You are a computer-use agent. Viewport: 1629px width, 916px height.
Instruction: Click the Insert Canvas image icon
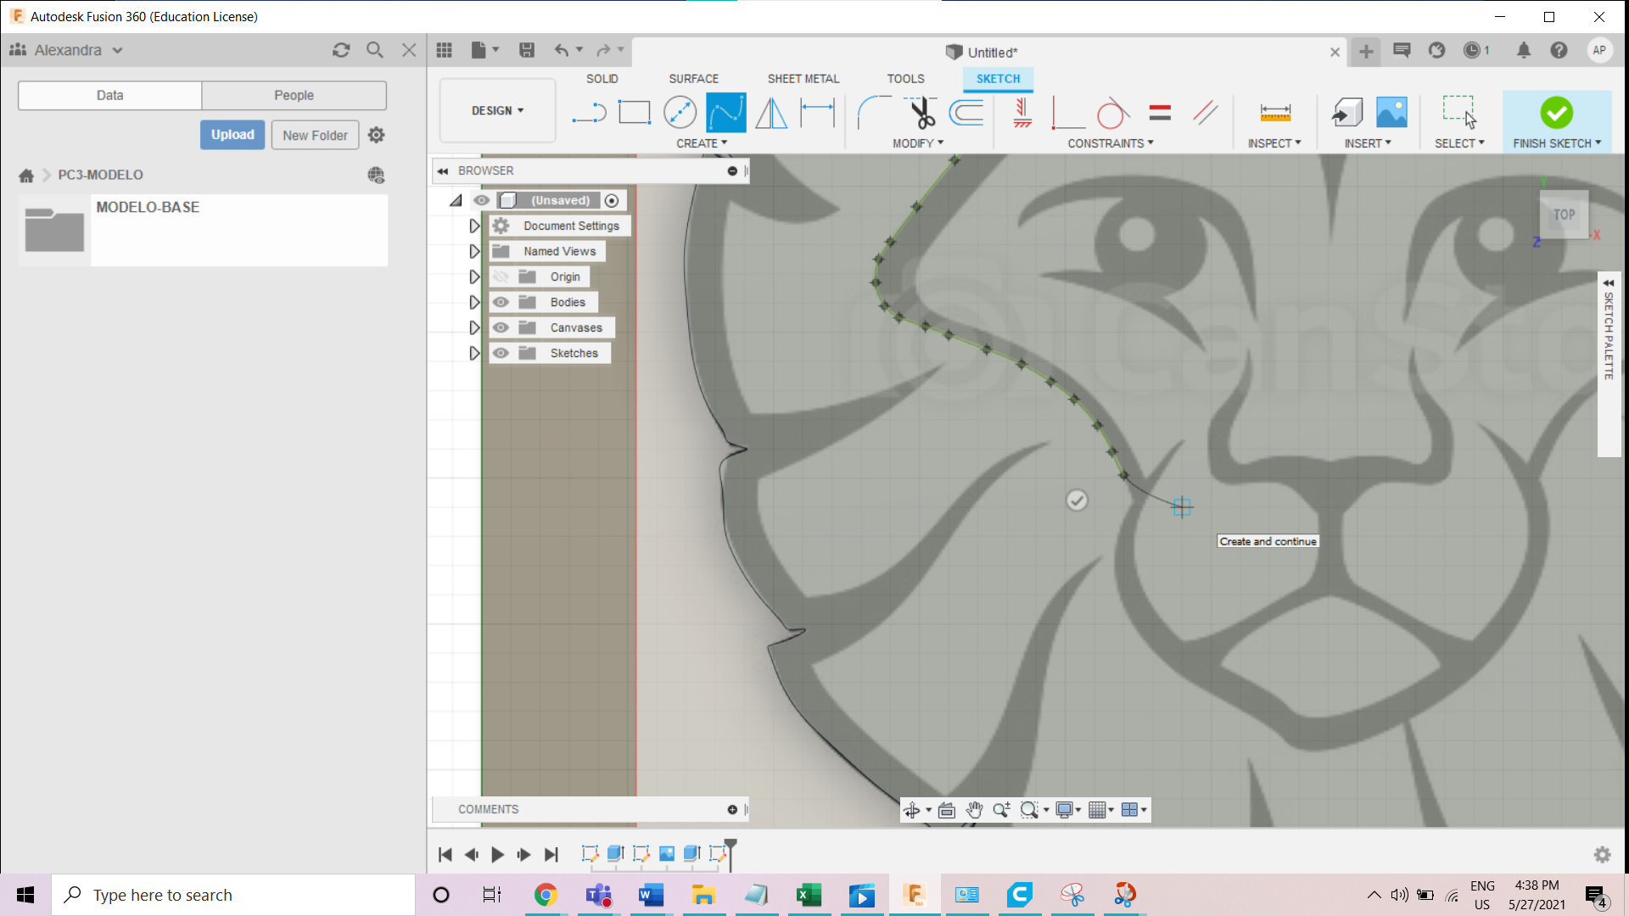pyautogui.click(x=1391, y=112)
